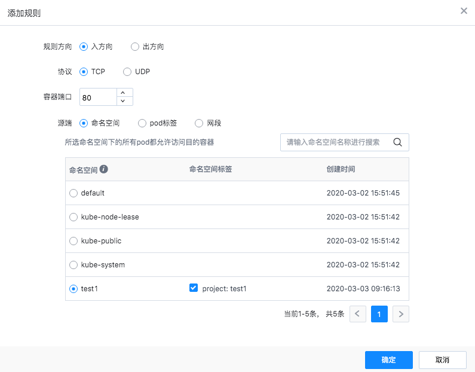Go to next page of namespaces

tap(401, 313)
